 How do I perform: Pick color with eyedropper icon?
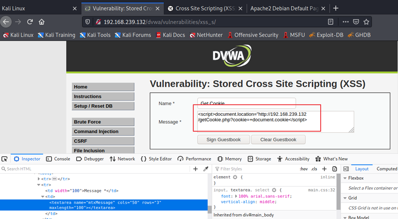[x=206, y=169]
